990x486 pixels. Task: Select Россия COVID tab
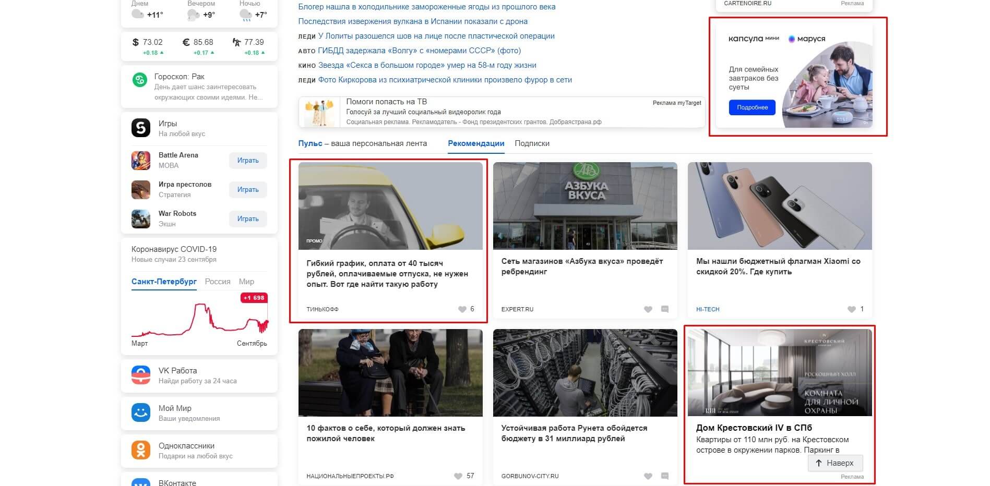click(218, 282)
